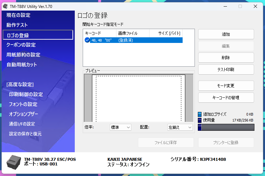Click the 画像ファイル column header
Screen dimensions: 265x176
[133, 33]
